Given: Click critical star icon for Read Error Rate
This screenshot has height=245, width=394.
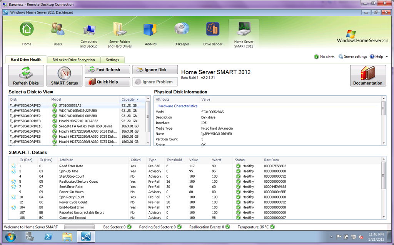Looking at the screenshot, I should pos(13,166).
